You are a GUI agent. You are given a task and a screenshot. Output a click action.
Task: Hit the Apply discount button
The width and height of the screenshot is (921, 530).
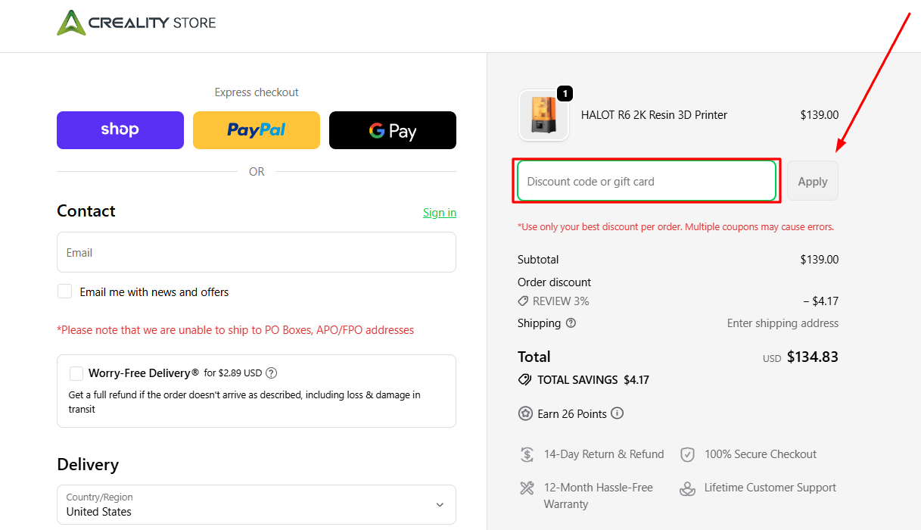click(813, 181)
